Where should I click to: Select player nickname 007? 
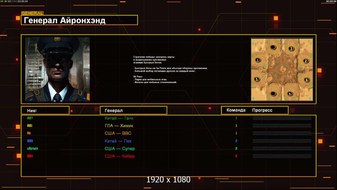pyautogui.click(x=30, y=118)
